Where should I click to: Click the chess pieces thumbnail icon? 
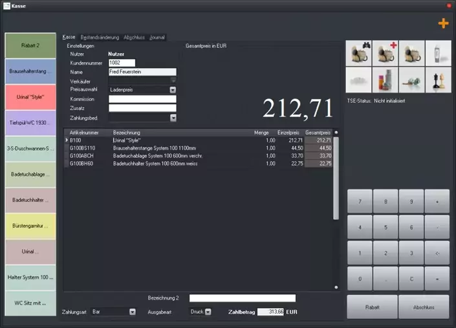pos(439,80)
